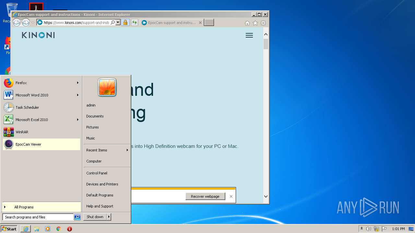Viewport: 415px width, 233px height.
Task: Go forward in Internet Explorer
Action: [26, 22]
